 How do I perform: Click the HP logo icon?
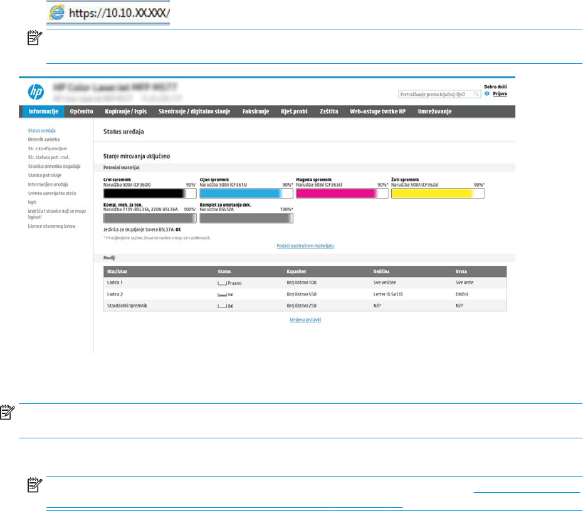[x=36, y=91]
